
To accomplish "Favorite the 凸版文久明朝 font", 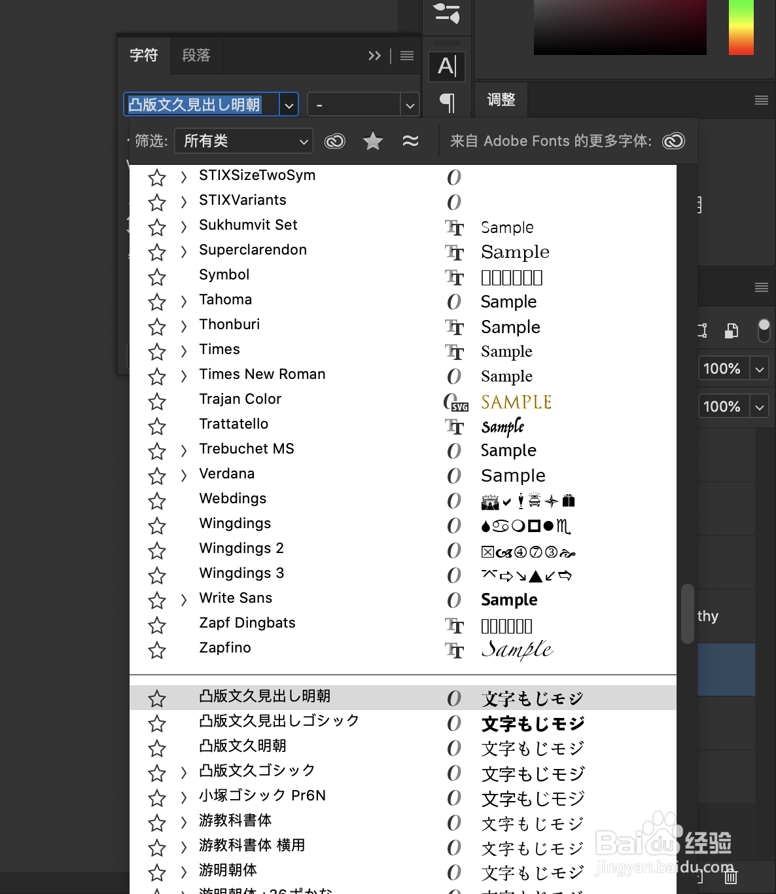I will click(x=157, y=749).
